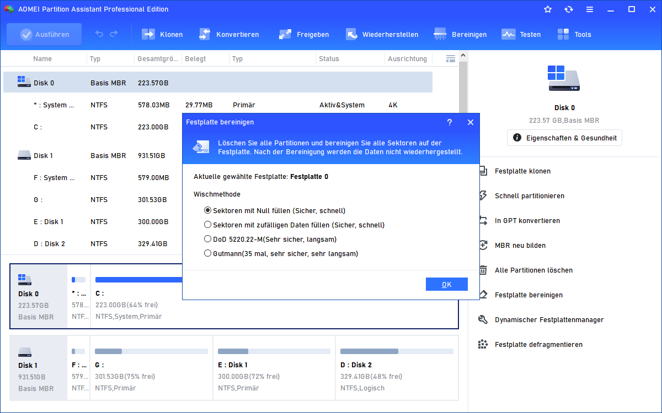The width and height of the screenshot is (662, 413).
Task: Click Festplatte bereinigen in side panel
Action: [528, 295]
